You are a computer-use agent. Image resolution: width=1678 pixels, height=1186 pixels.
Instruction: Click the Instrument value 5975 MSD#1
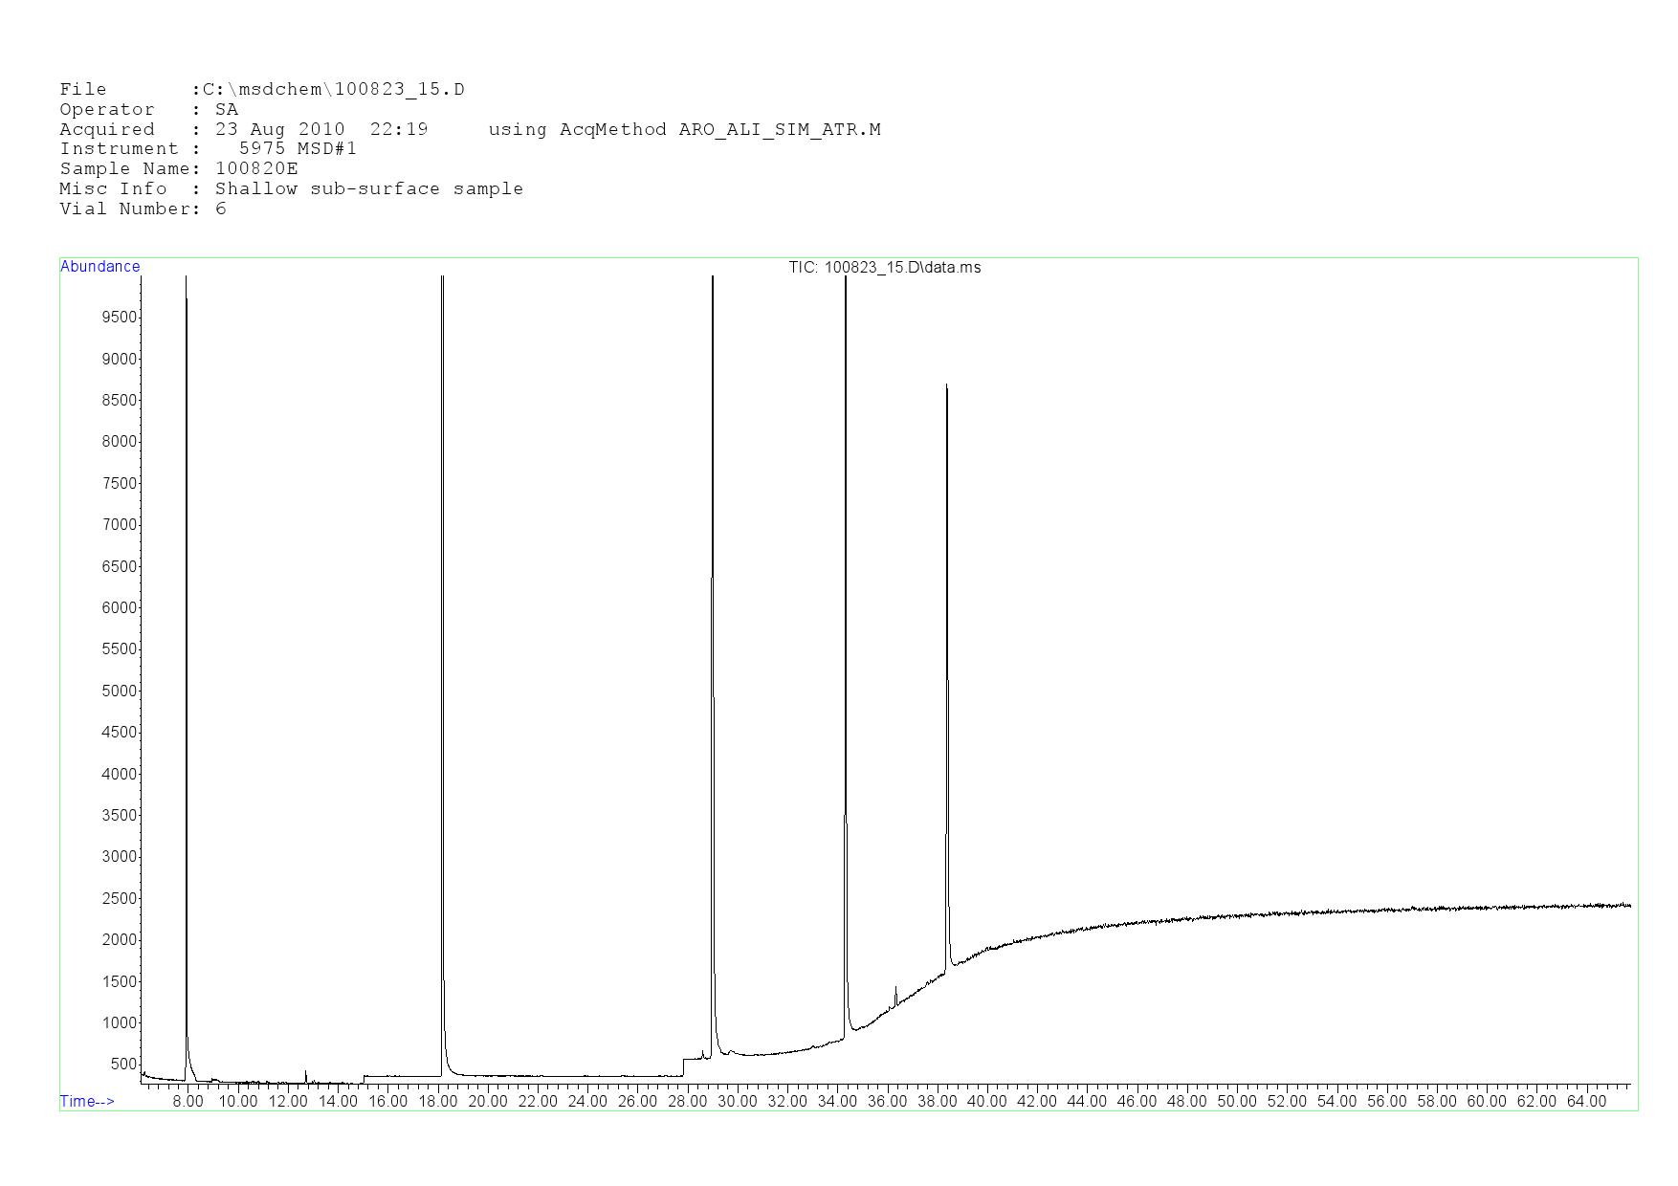point(298,149)
